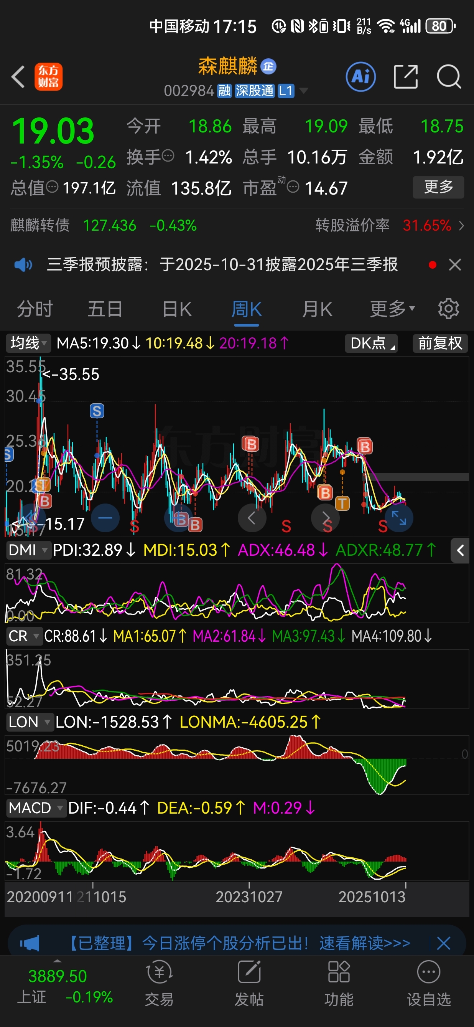This screenshot has width=474, height=1027.
Task: Close the limit-up analysis banner
Action: (443, 943)
